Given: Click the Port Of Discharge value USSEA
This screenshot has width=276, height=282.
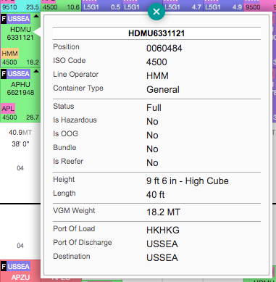Looking at the screenshot, I should (162, 244).
